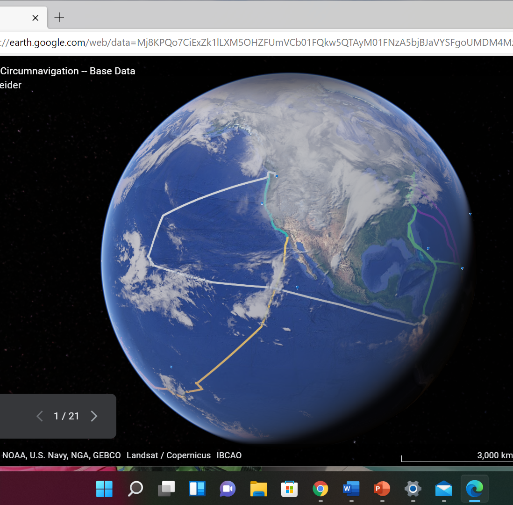
Task: Go to previous slide using left chevron
Action: tap(40, 416)
